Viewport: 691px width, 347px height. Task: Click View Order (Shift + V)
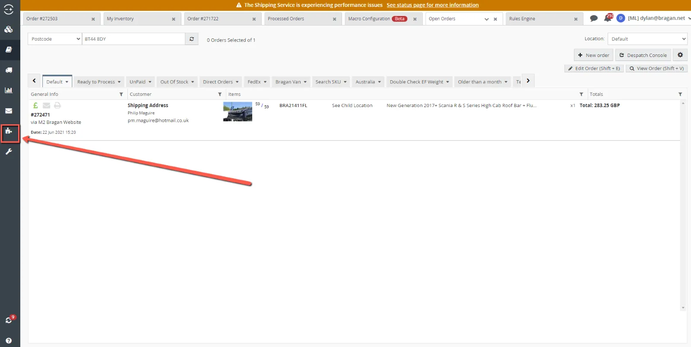[x=656, y=68]
